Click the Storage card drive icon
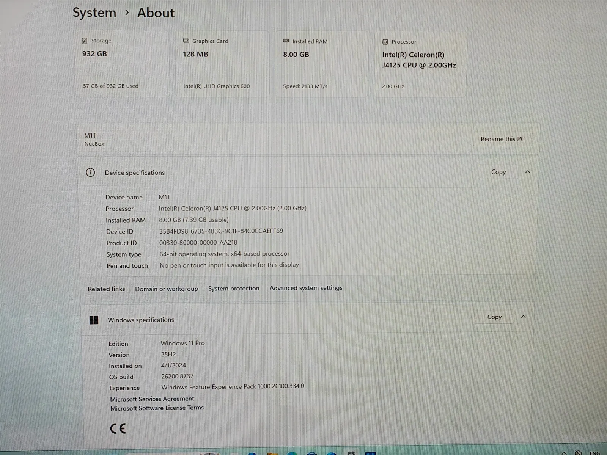The image size is (607, 455). [85, 41]
